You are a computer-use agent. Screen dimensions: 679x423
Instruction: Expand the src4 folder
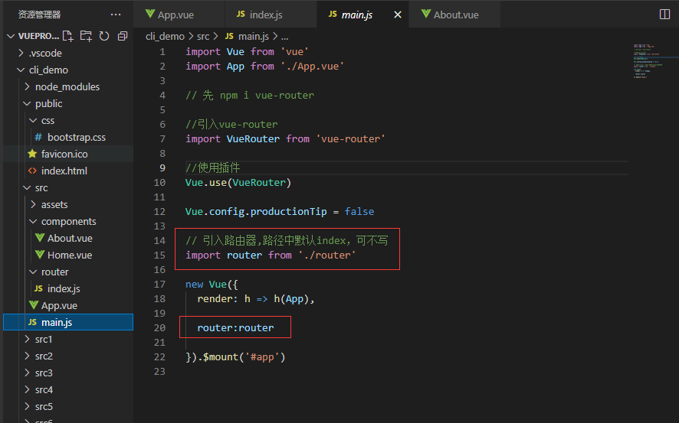28,390
